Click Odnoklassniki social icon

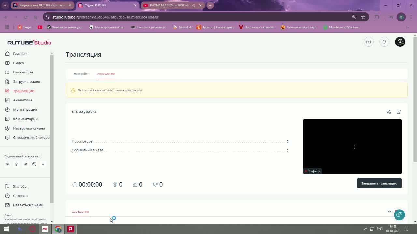[x=16, y=164]
